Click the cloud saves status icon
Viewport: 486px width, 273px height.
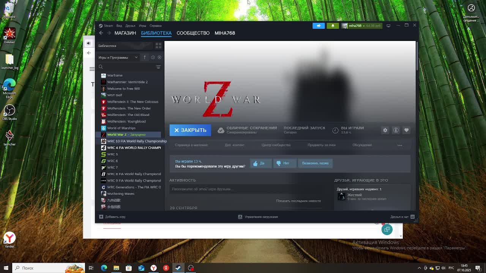[221, 130]
